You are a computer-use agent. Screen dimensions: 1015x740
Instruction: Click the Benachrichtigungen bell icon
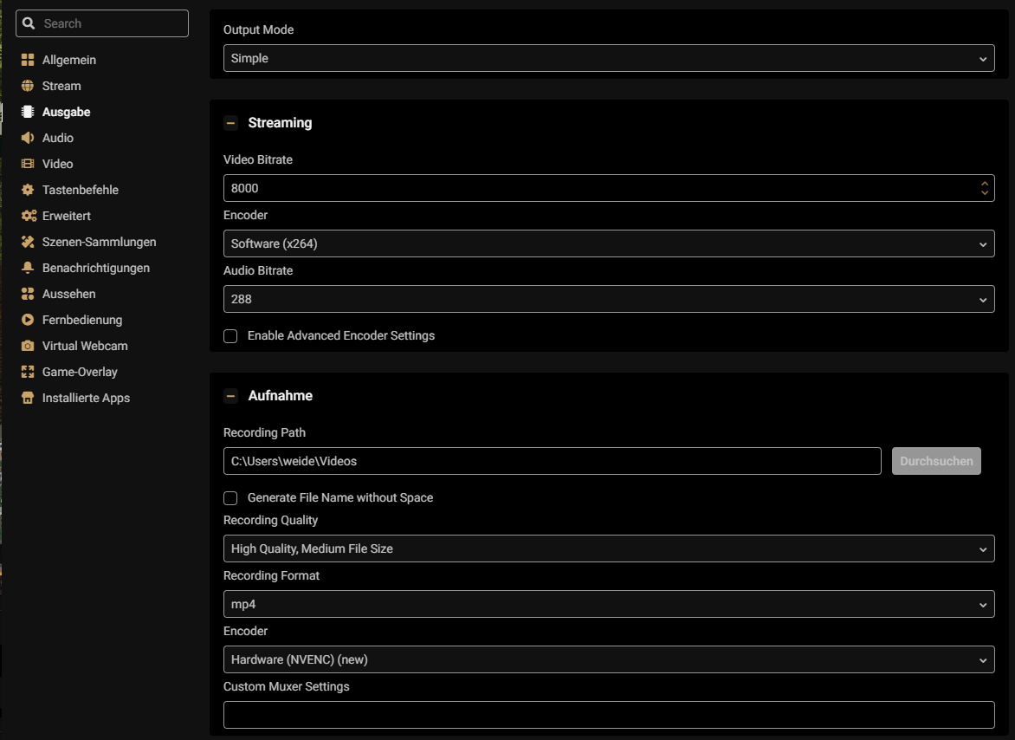point(27,268)
